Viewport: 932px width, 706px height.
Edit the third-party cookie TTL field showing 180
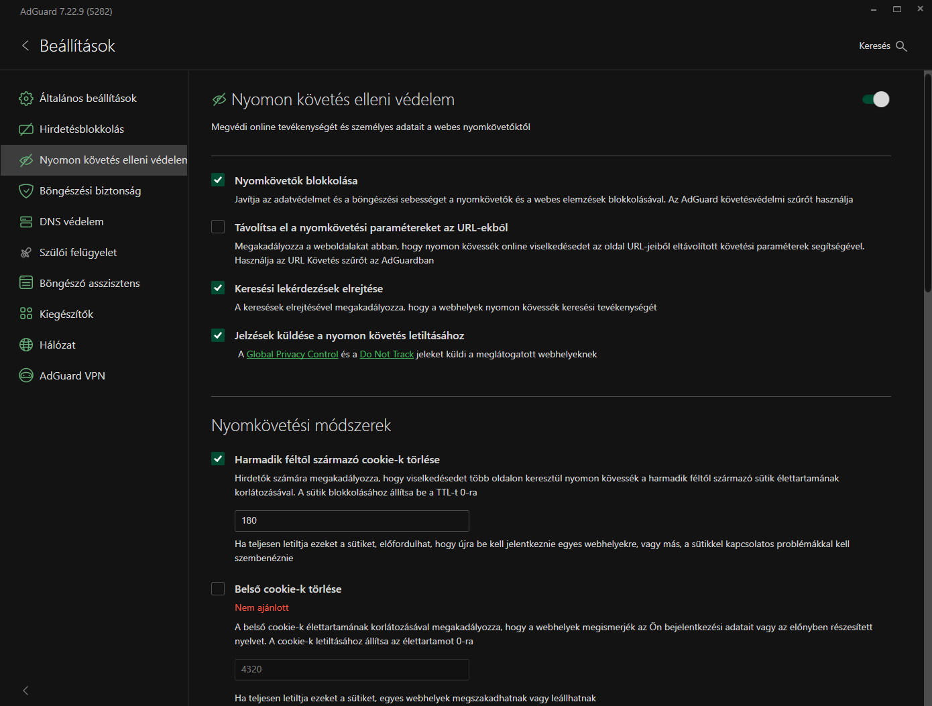(352, 521)
